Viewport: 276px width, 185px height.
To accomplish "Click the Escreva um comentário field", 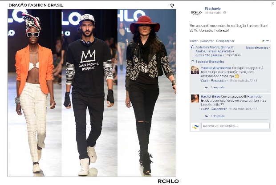I will (235, 126).
